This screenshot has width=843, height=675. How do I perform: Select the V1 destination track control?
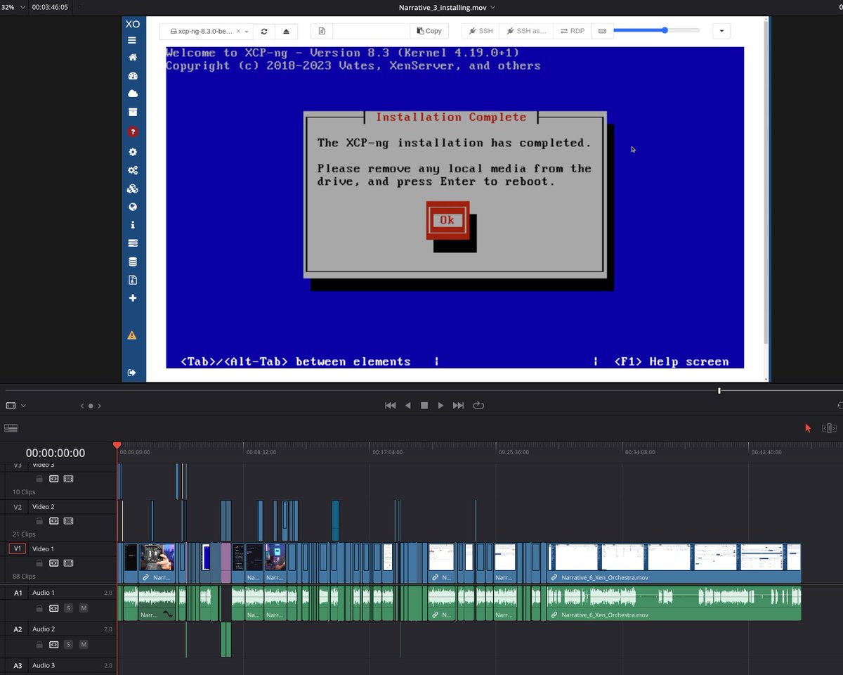pos(18,548)
